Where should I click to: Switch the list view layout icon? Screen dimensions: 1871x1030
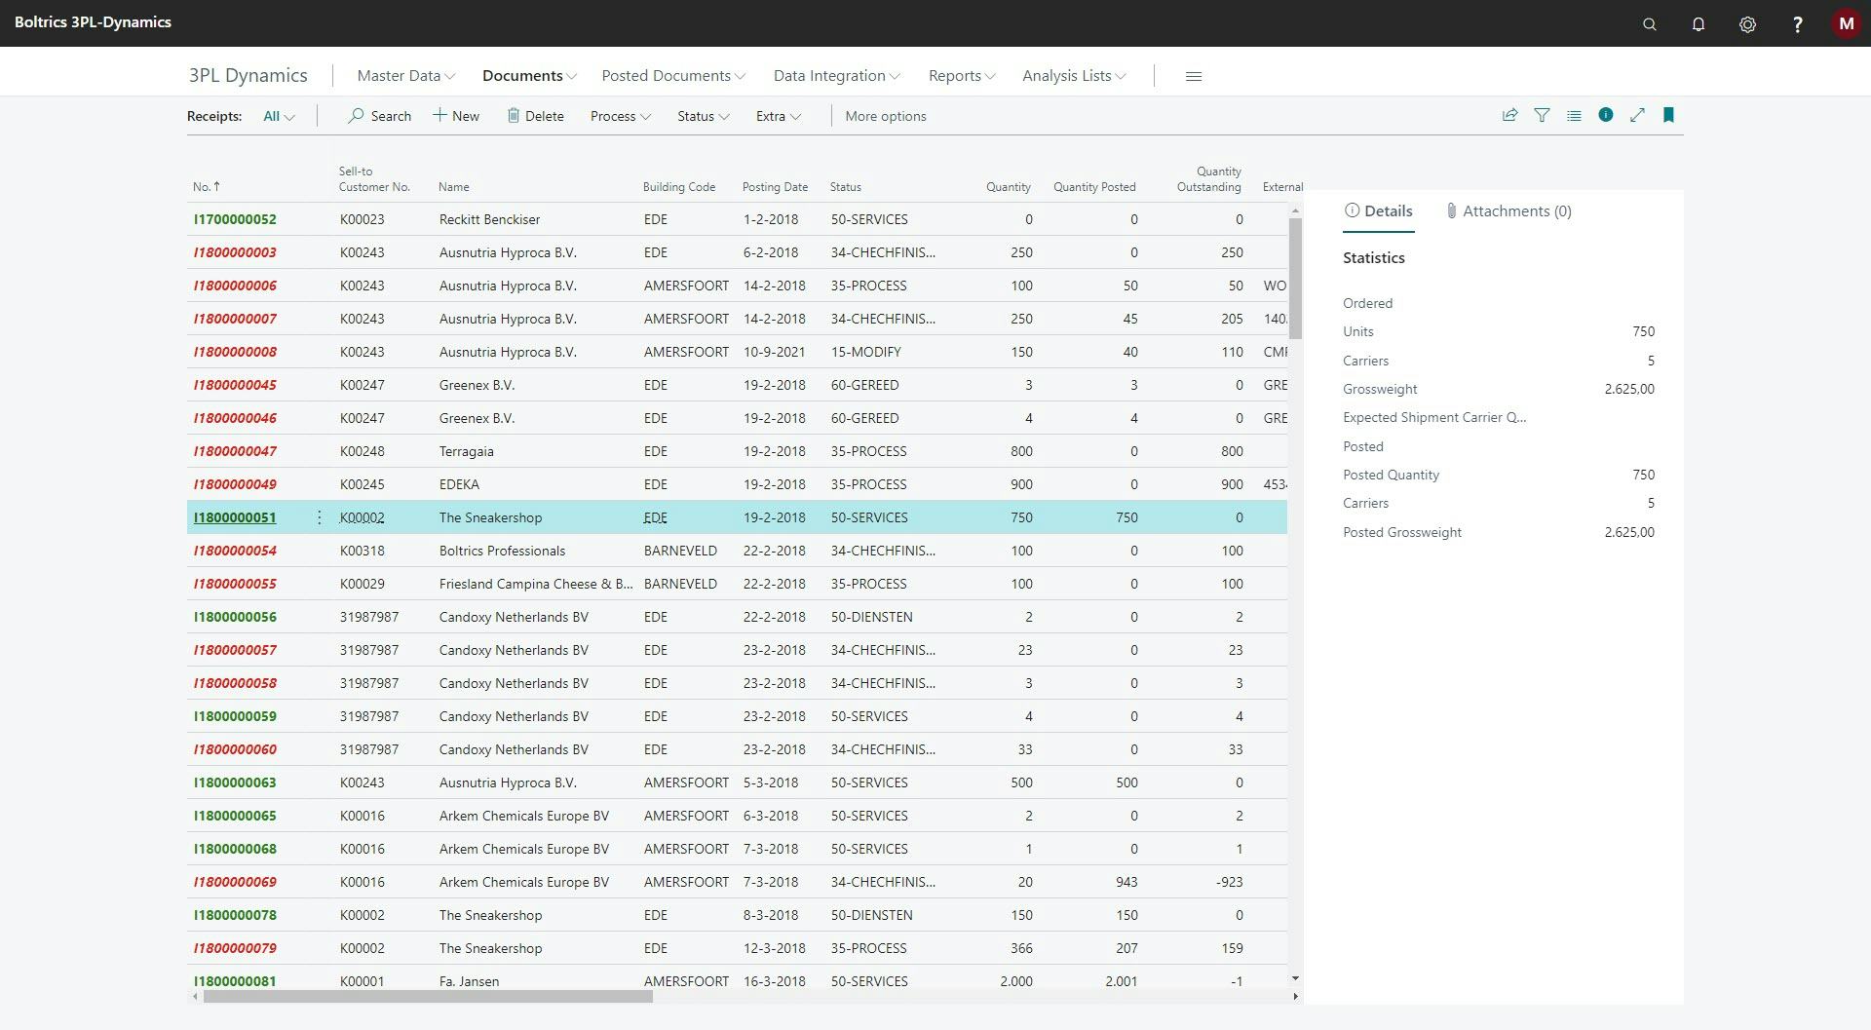(x=1574, y=115)
